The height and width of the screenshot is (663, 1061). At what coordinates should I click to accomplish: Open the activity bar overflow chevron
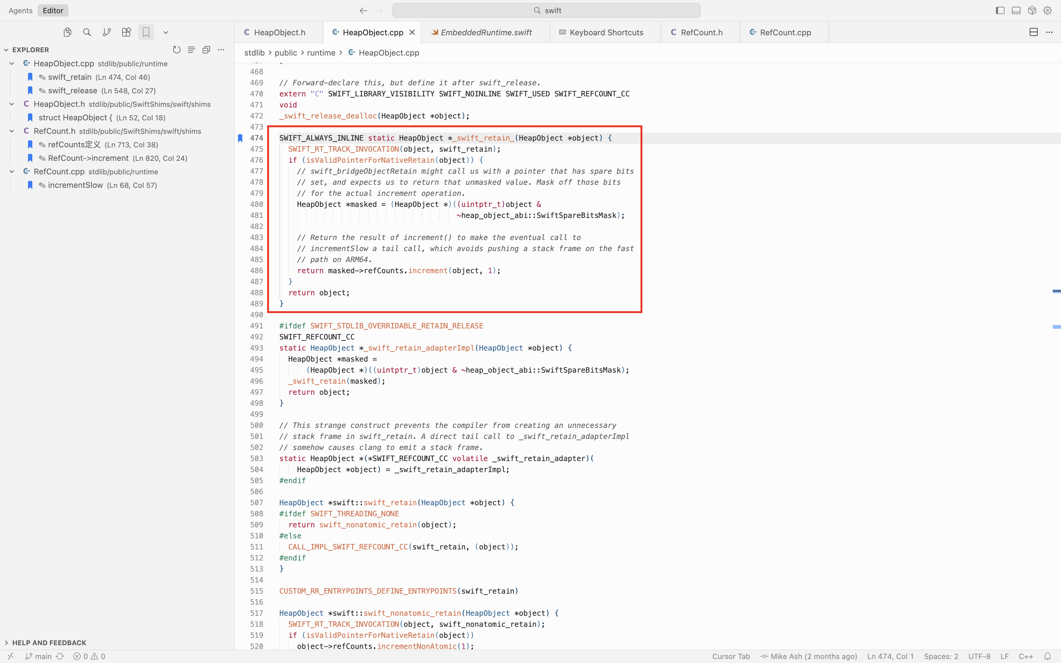coord(166,33)
